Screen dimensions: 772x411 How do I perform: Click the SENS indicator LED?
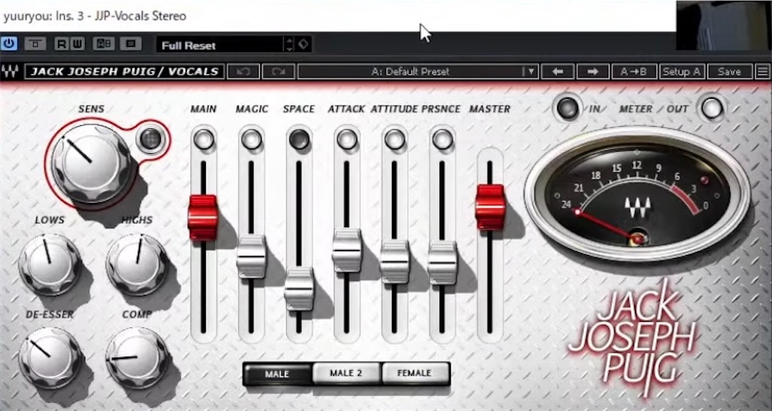coord(150,140)
